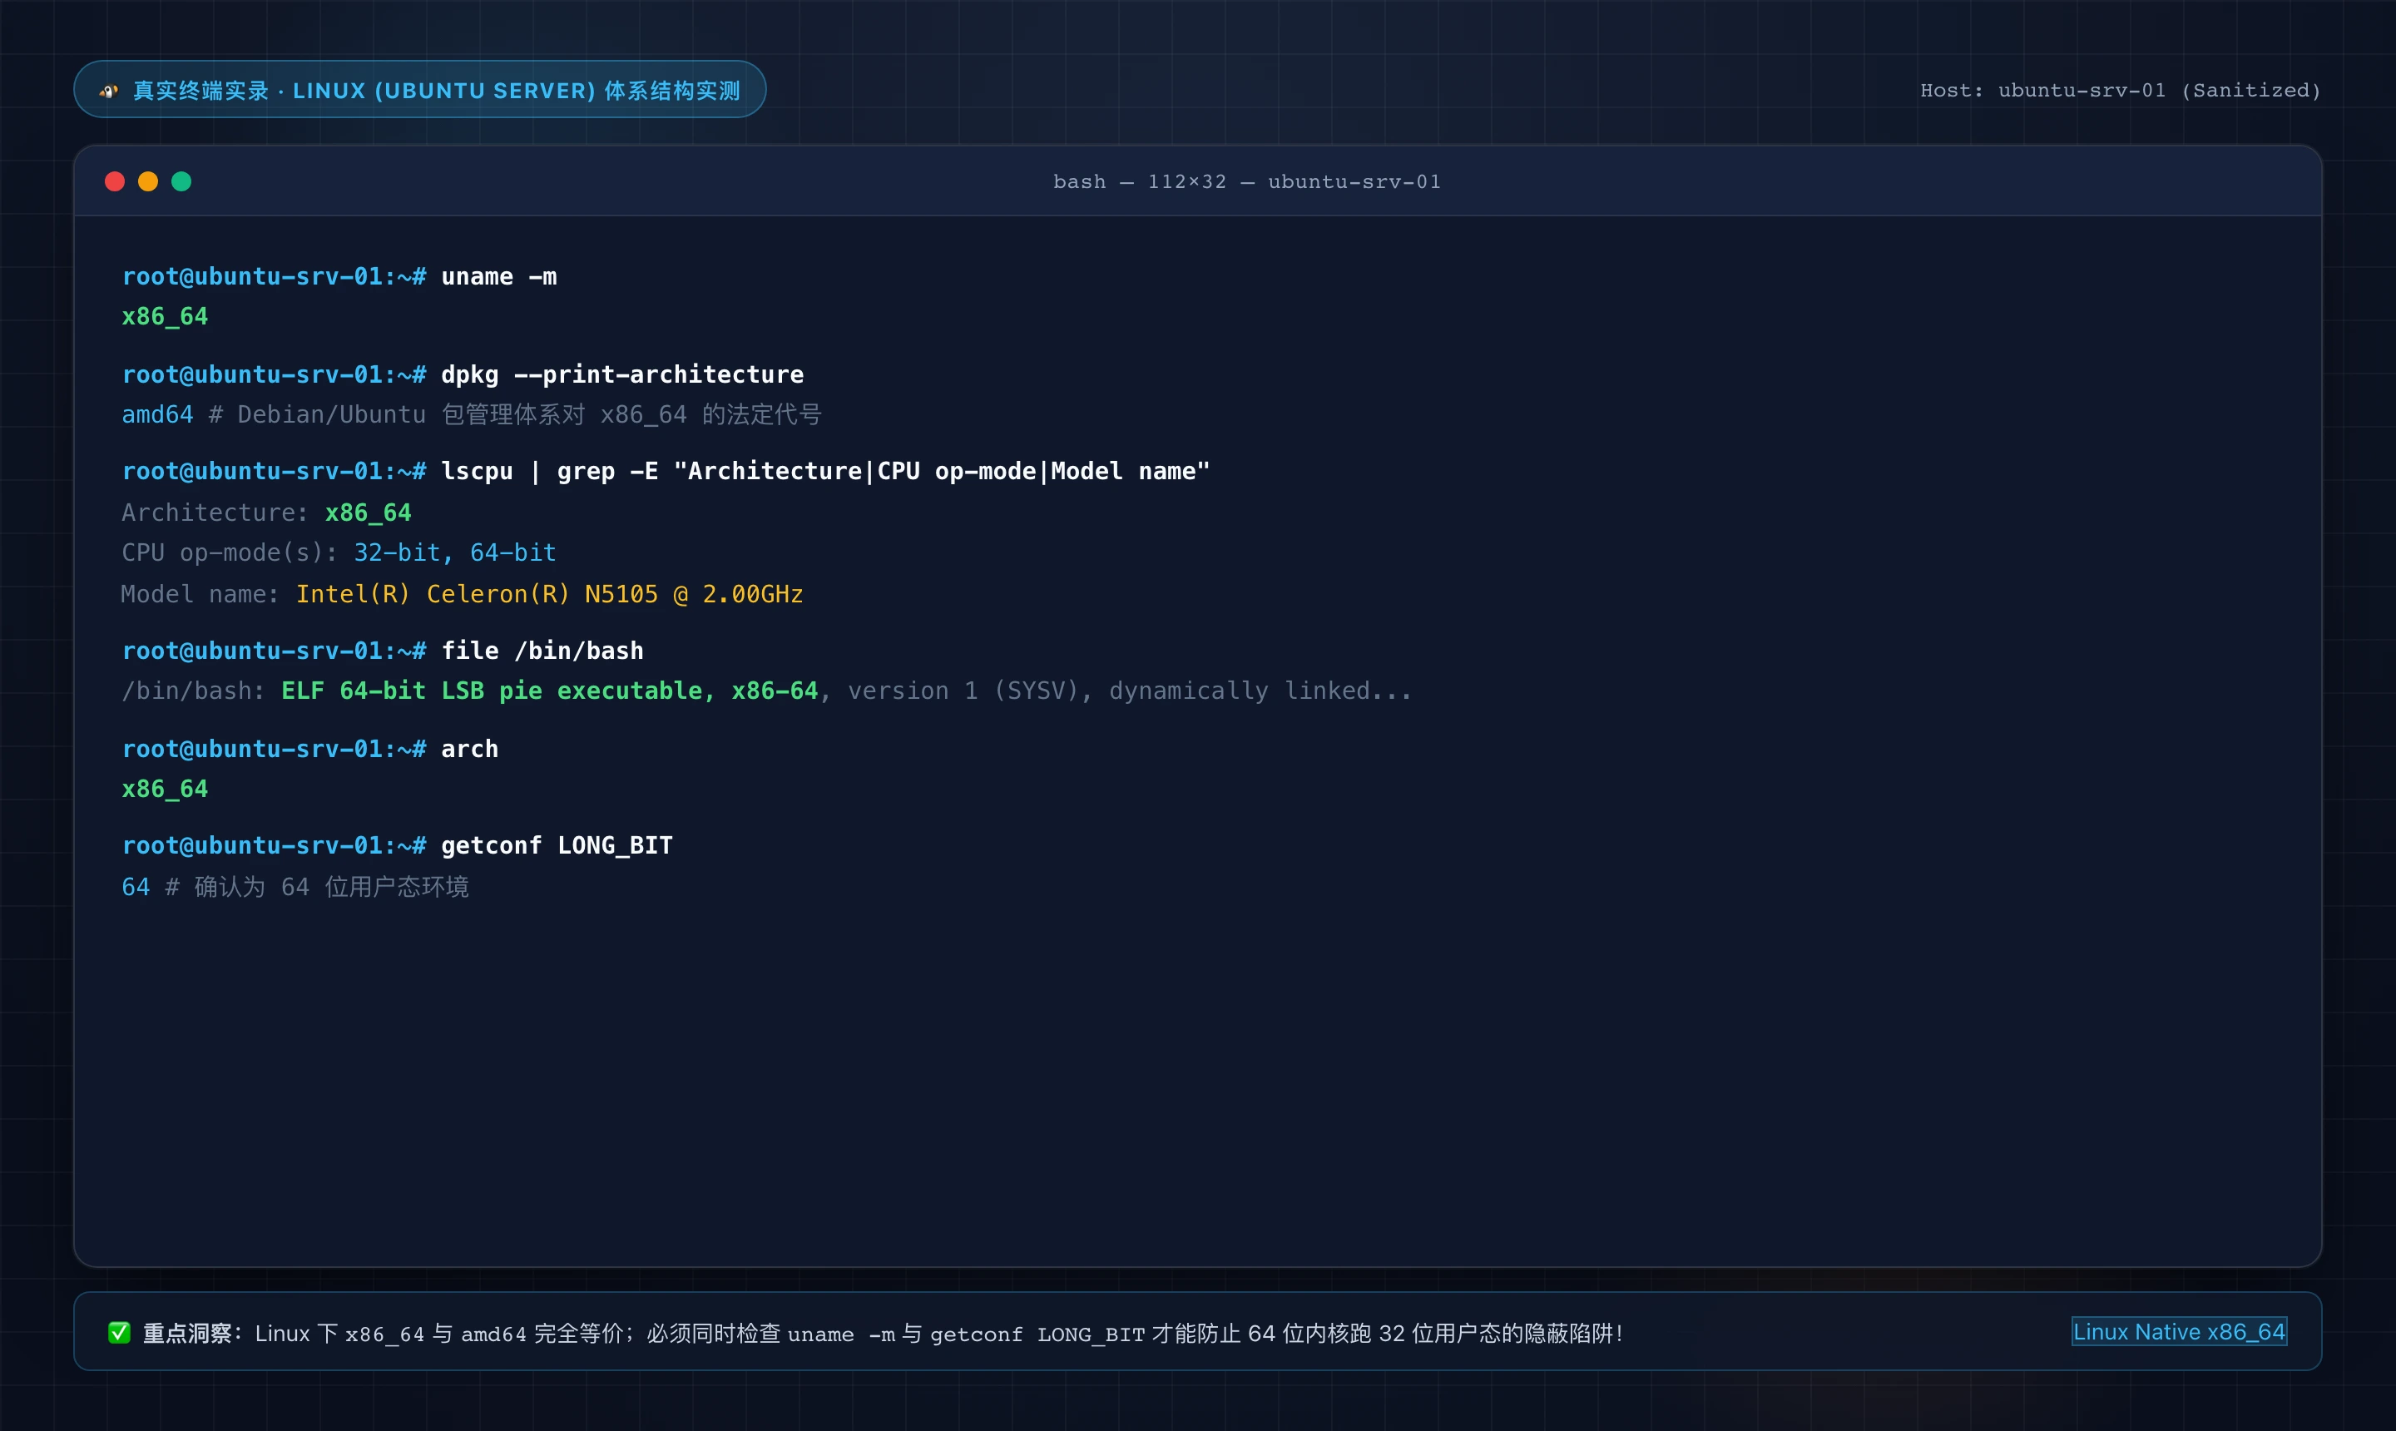Click the terminal title bash — 112×32 — ubuntu-srv-01

[1247, 181]
